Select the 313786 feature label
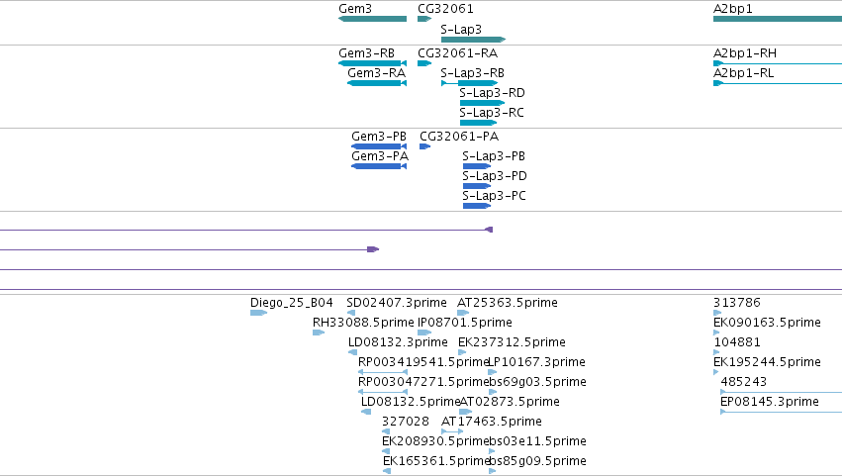 point(737,303)
